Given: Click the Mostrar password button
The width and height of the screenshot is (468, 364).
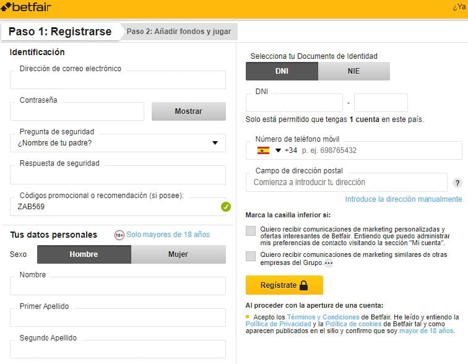Looking at the screenshot, I should click(x=189, y=111).
